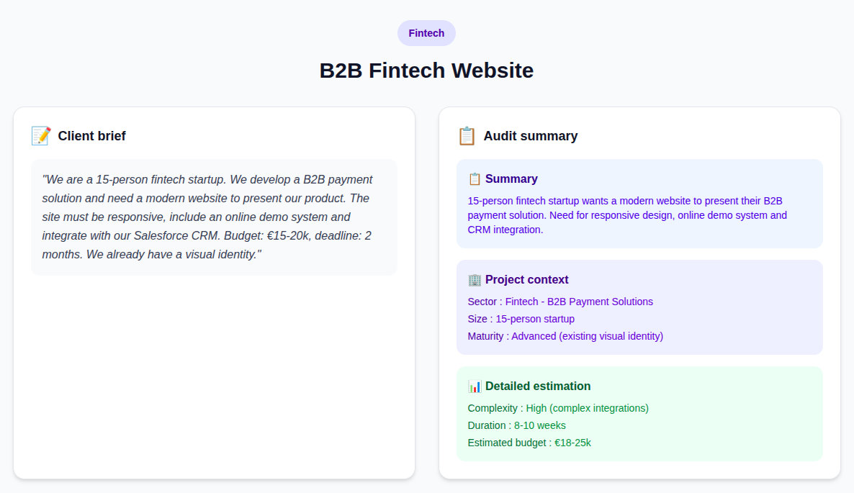Click the Maturity: Advanced line
The height and width of the screenshot is (493, 854).
(x=565, y=336)
